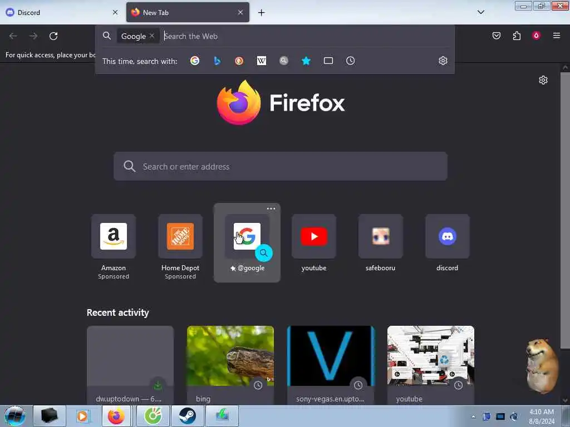Open three-dots menu on @google tile

271,209
